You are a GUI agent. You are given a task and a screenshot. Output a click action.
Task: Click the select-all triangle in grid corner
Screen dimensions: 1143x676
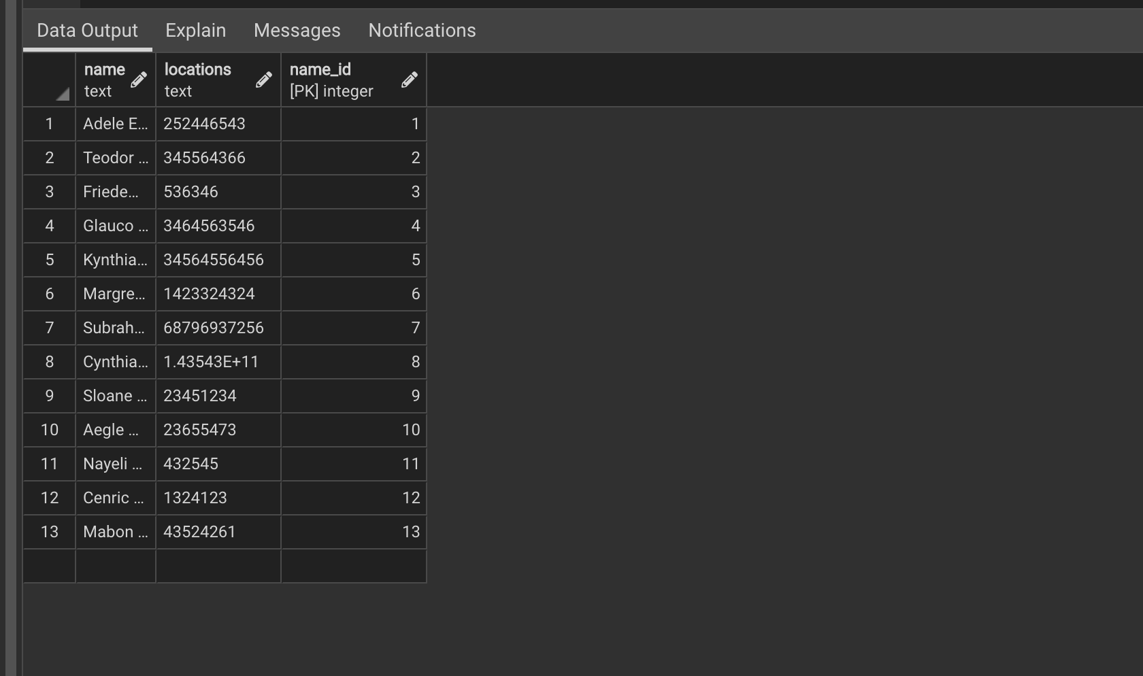coord(63,95)
